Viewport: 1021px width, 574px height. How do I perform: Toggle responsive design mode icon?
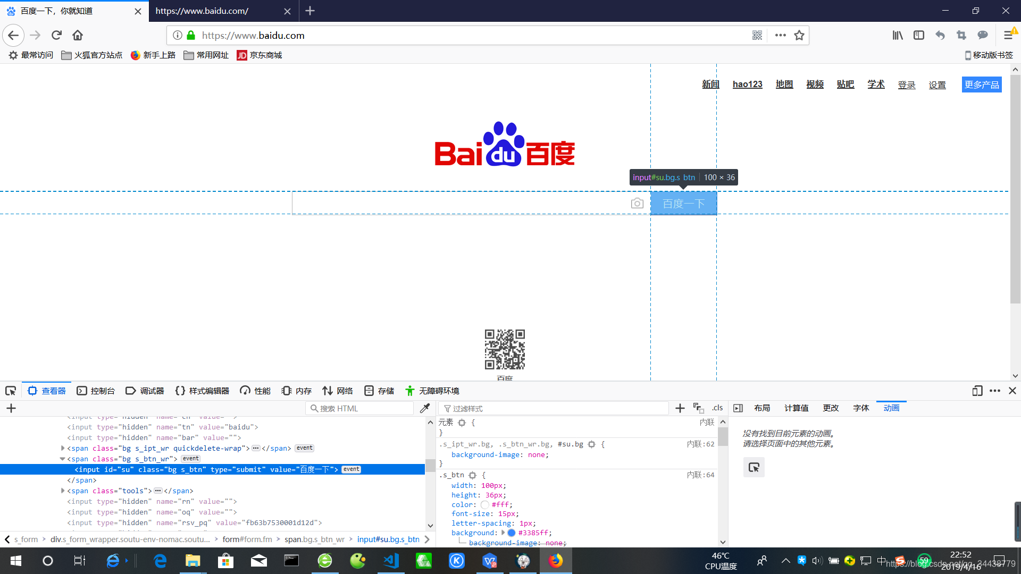pyautogui.click(x=977, y=391)
